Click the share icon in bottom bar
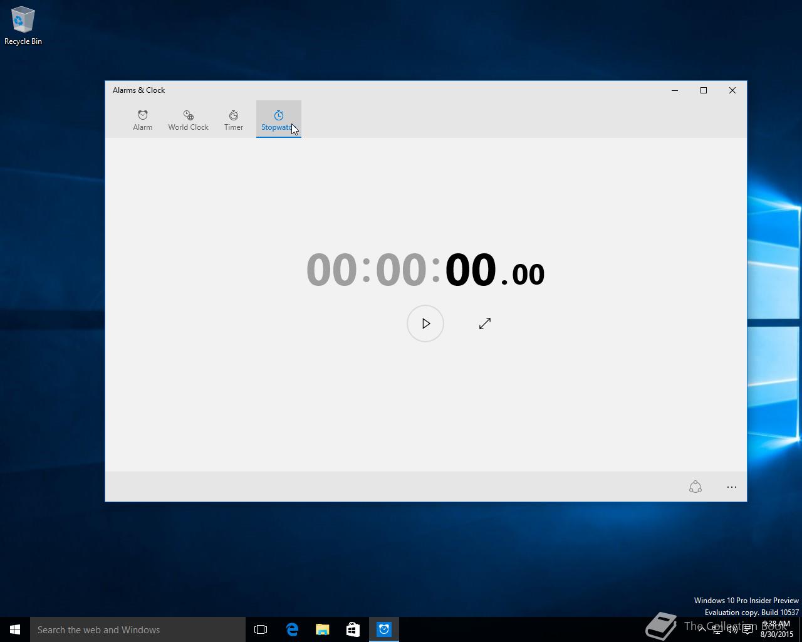The image size is (802, 642). pyautogui.click(x=695, y=487)
